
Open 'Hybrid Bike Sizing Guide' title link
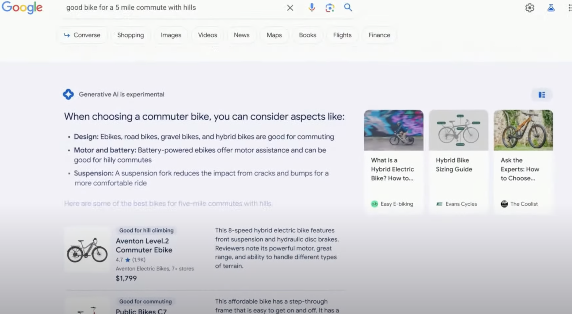tap(454, 165)
